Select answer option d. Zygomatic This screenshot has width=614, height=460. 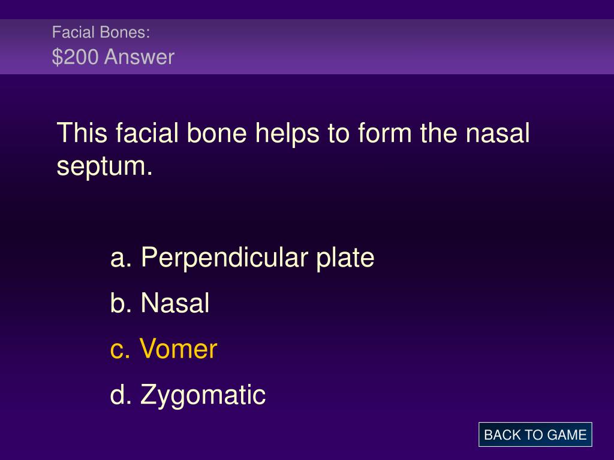(x=188, y=395)
